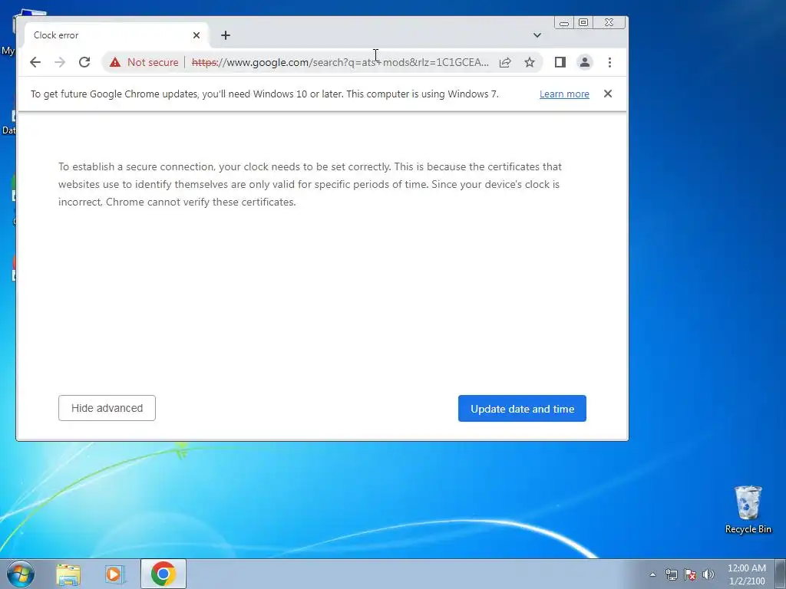Click the taskbar clock showing 12:00 AM
Image resolution: width=786 pixels, height=589 pixels.
click(747, 574)
